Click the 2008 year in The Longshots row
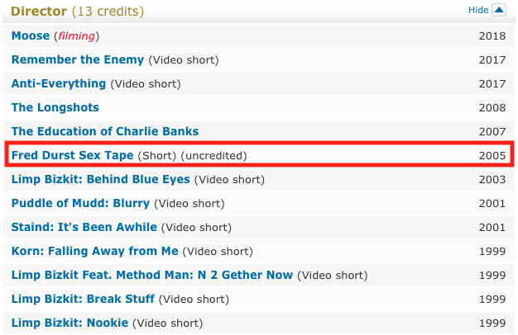518x335 pixels. coord(493,108)
